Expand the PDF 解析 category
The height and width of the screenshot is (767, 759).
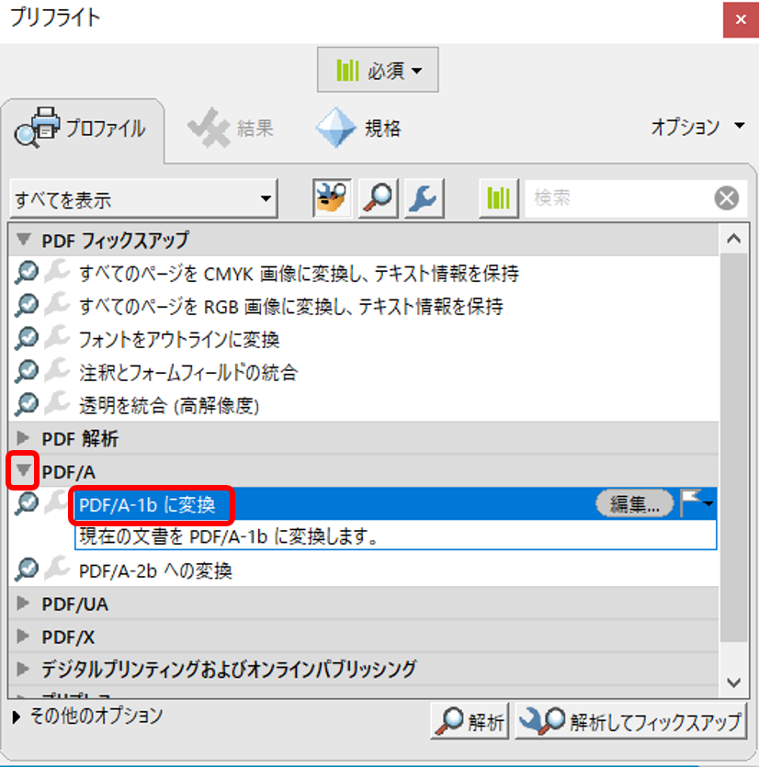coord(24,438)
